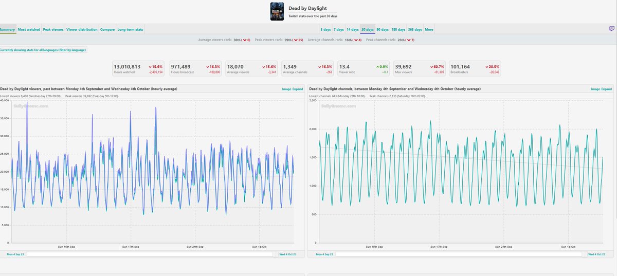Open the Viewer distribution tab
The height and width of the screenshot is (276, 617).
click(82, 29)
